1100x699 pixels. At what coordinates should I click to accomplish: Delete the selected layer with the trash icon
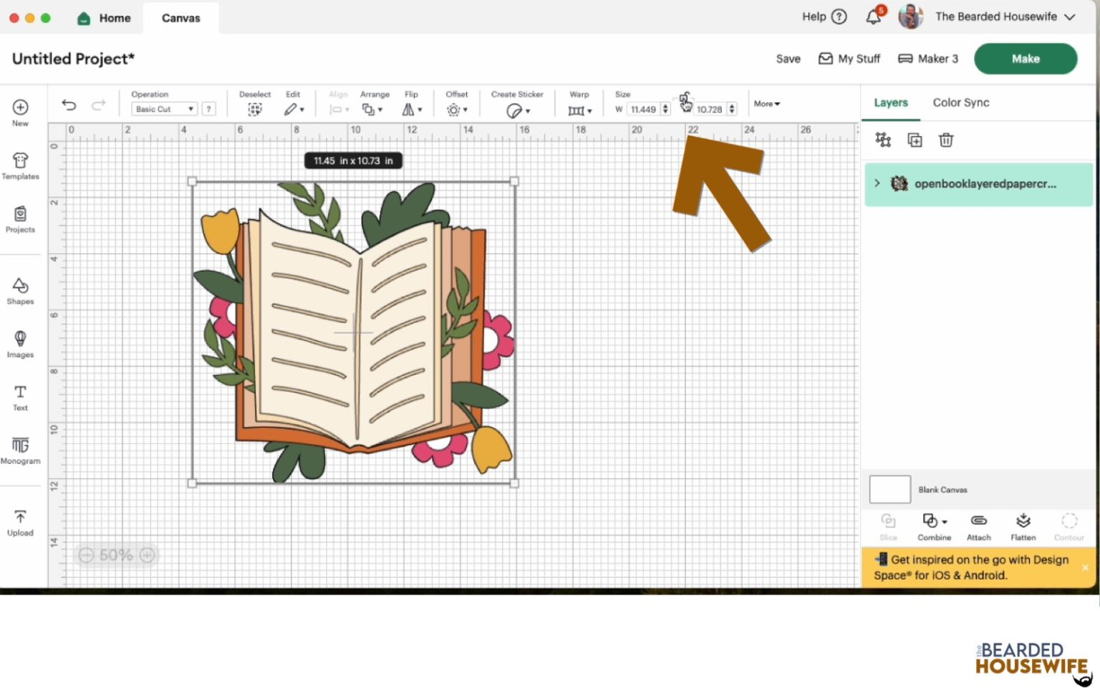tap(945, 140)
